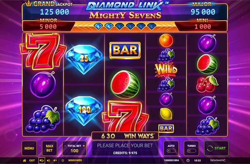Screen dimensions: 250x164
Task: Select the full sound volume icon
Action: (42, 161)
